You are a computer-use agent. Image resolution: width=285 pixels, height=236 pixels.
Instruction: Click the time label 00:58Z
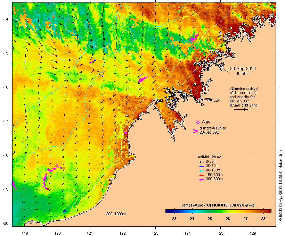click(x=243, y=74)
